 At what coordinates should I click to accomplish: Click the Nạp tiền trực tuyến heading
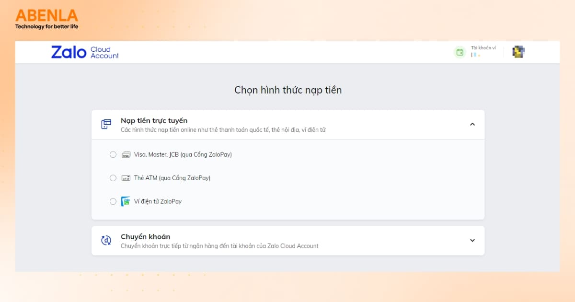coord(154,120)
